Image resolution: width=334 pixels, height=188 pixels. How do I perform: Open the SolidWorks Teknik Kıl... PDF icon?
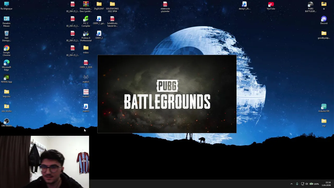(x=112, y=21)
